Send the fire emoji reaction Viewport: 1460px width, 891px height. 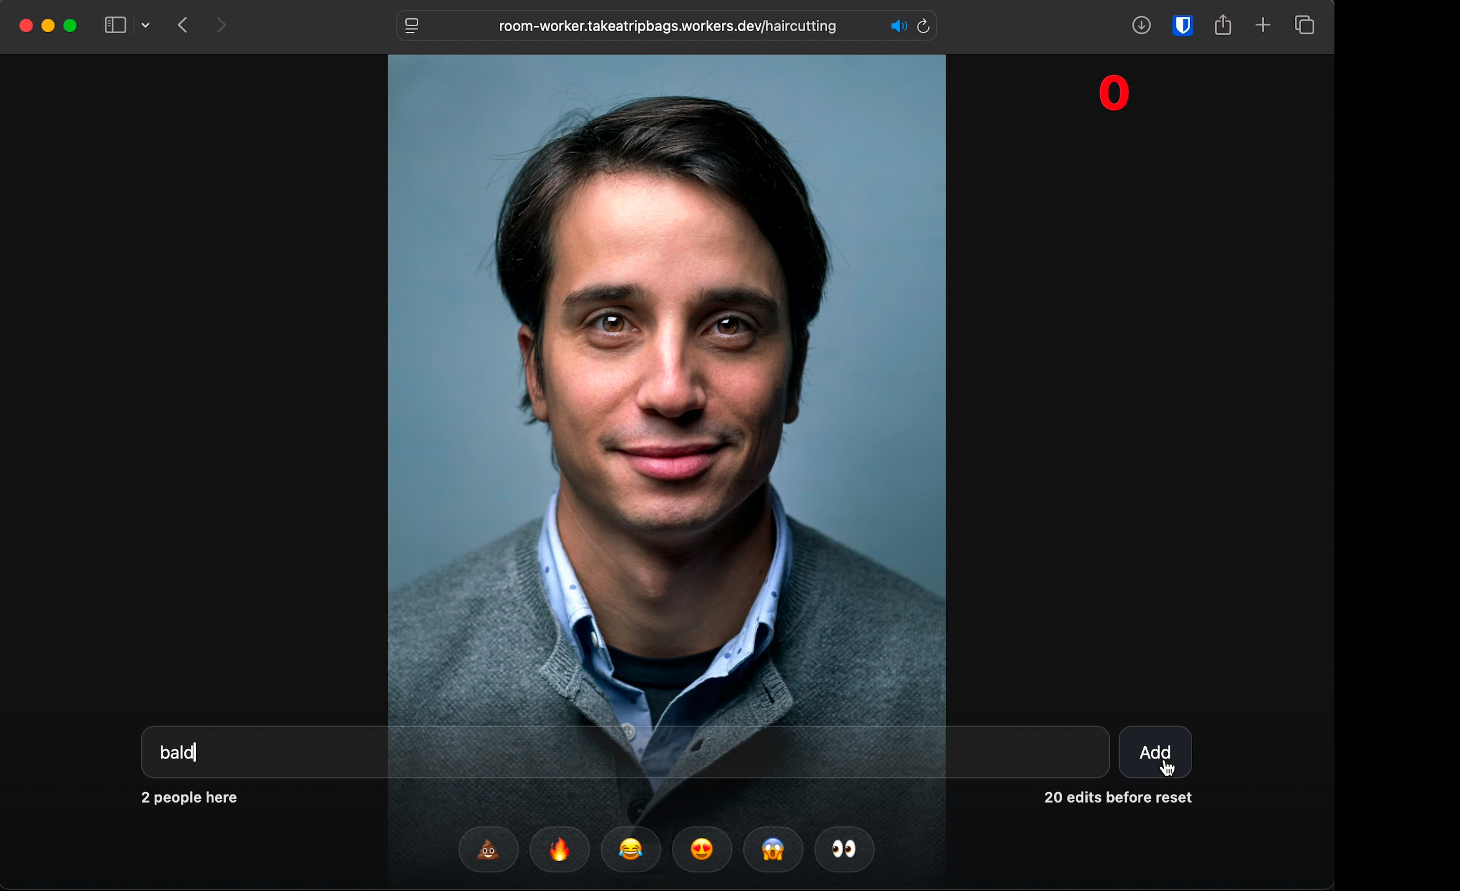click(559, 850)
